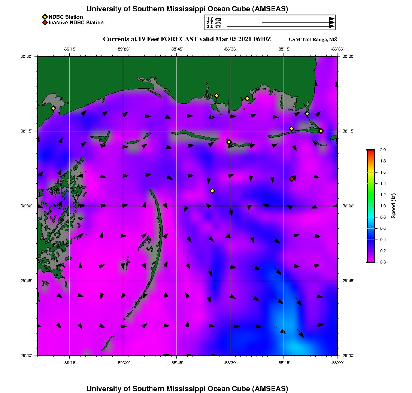412x393 pixels.
Task: Click the northernmost yellow station marker
Action: (216, 95)
